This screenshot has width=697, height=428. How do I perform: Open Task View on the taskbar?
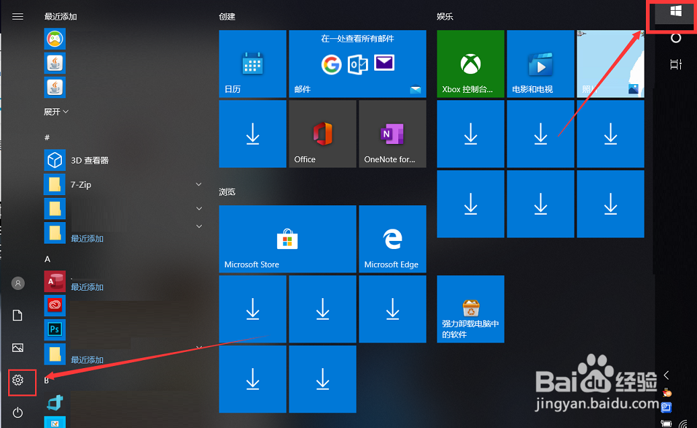click(675, 65)
